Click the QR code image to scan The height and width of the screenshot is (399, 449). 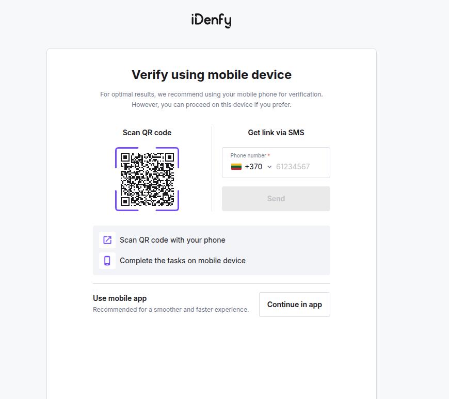tap(147, 178)
